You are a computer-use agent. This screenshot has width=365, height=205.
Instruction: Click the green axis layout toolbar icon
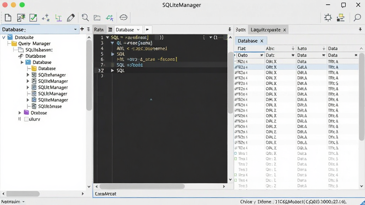click(58, 18)
